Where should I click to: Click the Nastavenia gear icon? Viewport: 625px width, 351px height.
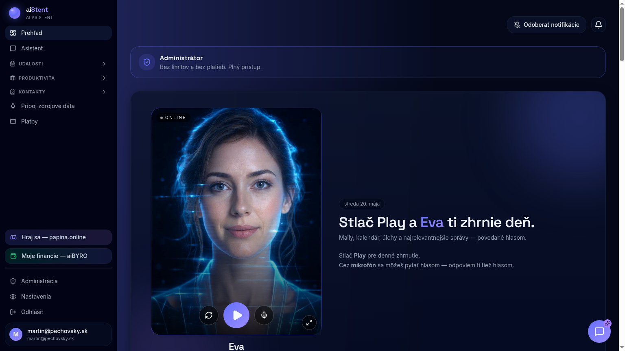[13, 297]
